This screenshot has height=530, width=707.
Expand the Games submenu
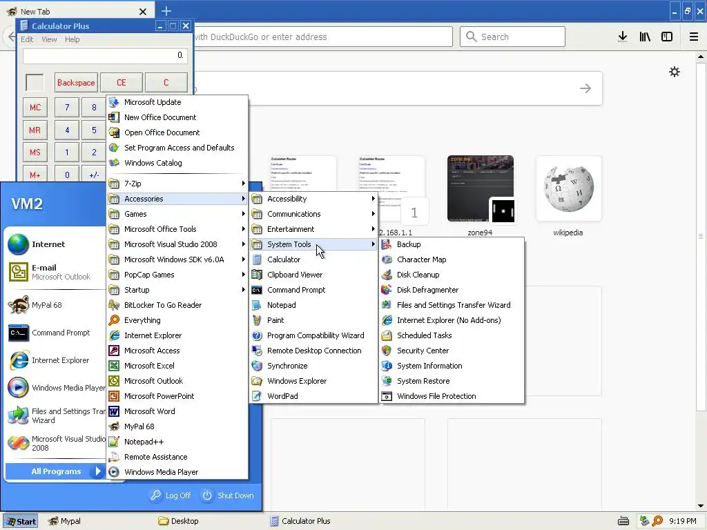(x=177, y=214)
